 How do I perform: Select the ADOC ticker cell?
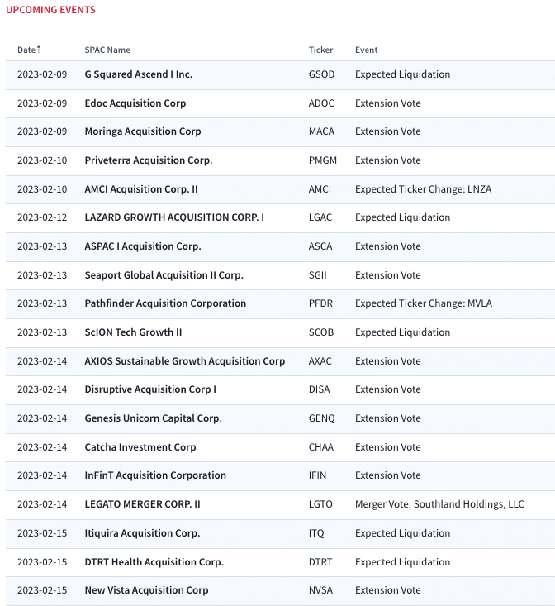point(321,103)
